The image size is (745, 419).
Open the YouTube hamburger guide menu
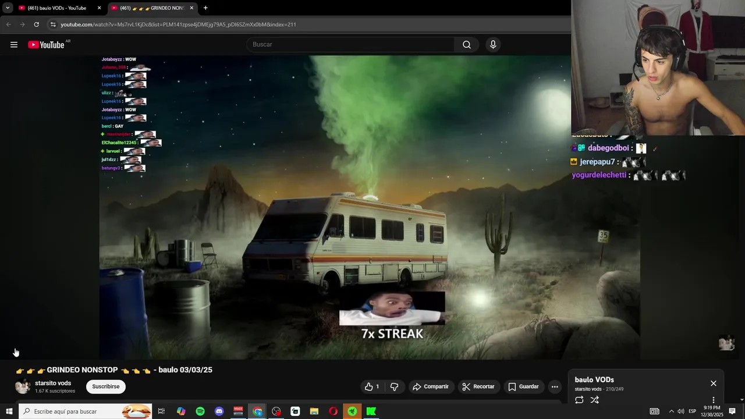[14, 45]
